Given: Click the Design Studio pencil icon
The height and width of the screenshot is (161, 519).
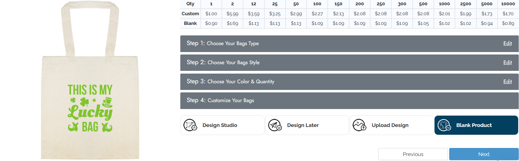Looking at the screenshot, I should click(x=190, y=125).
